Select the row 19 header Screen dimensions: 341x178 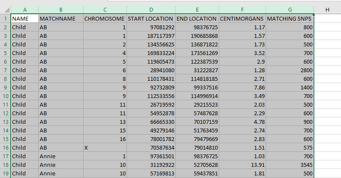click(x=5, y=173)
